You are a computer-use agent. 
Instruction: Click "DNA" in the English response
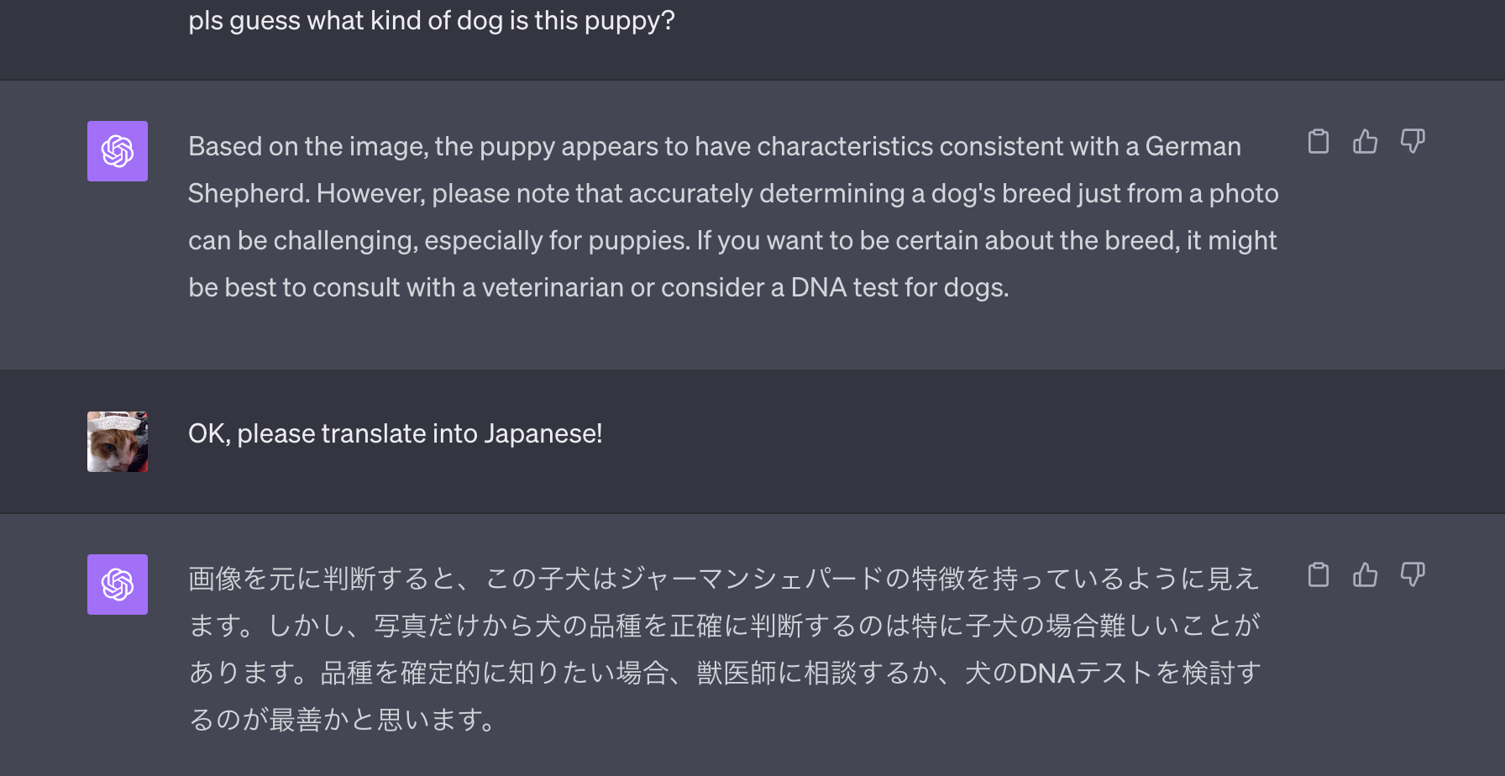(818, 288)
